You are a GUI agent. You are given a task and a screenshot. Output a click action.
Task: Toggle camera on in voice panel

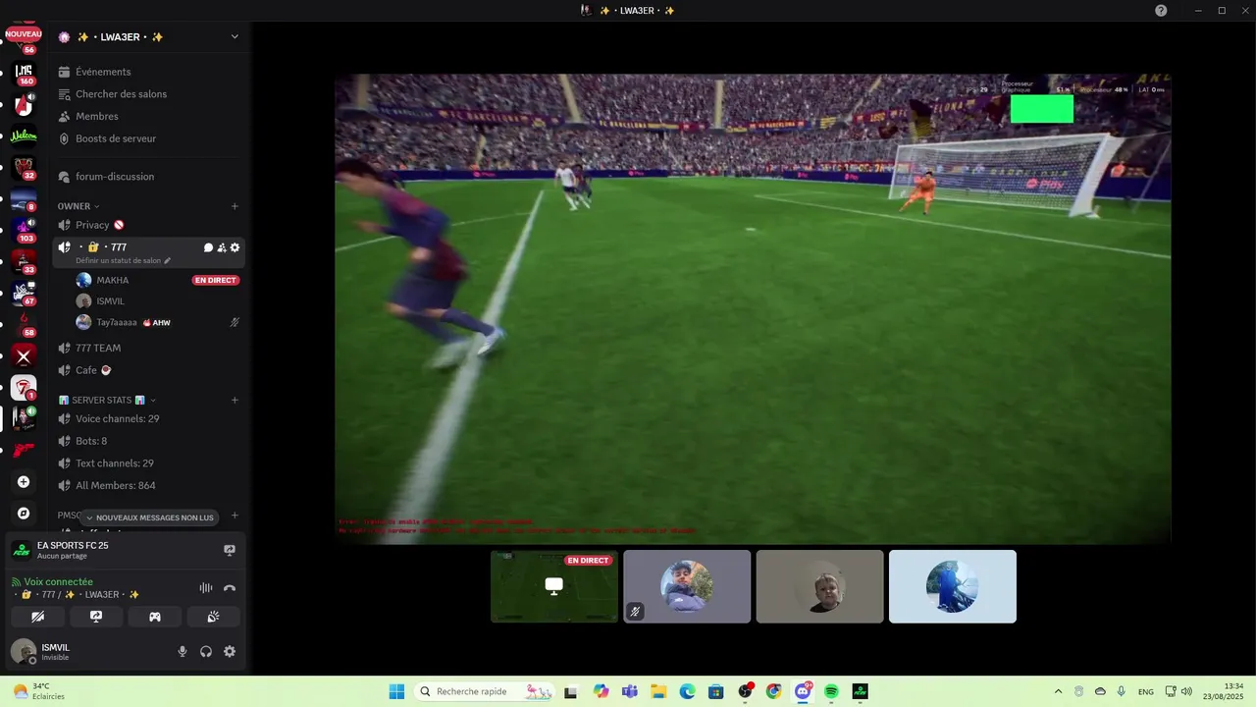(37, 617)
